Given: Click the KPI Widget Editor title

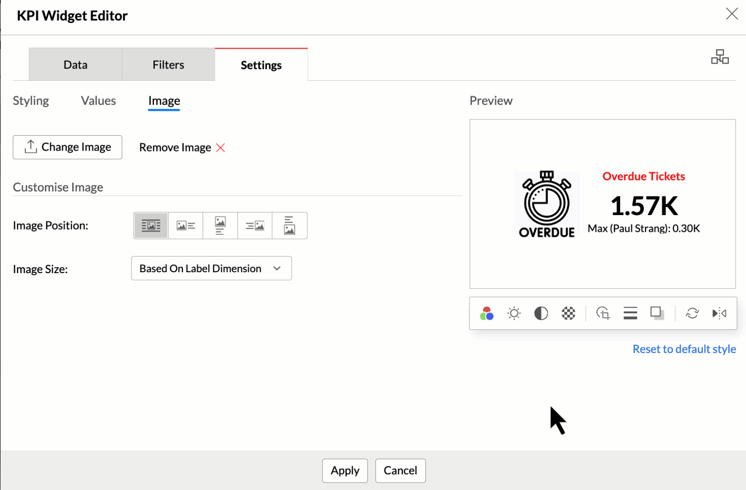Looking at the screenshot, I should click(x=72, y=15).
